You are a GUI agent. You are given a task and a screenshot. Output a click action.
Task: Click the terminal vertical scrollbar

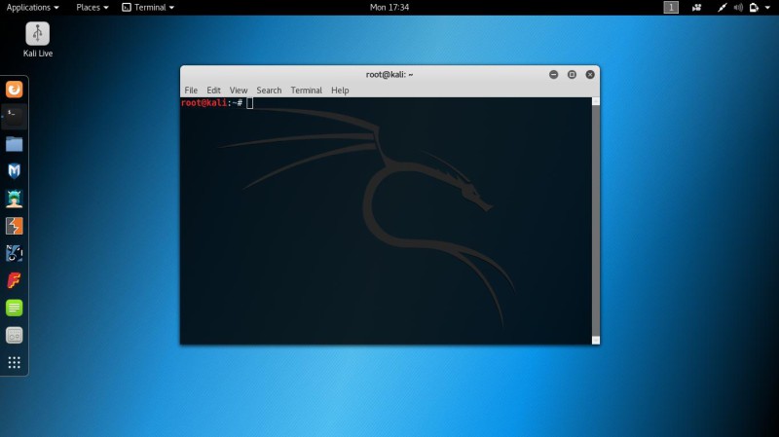tap(596, 221)
